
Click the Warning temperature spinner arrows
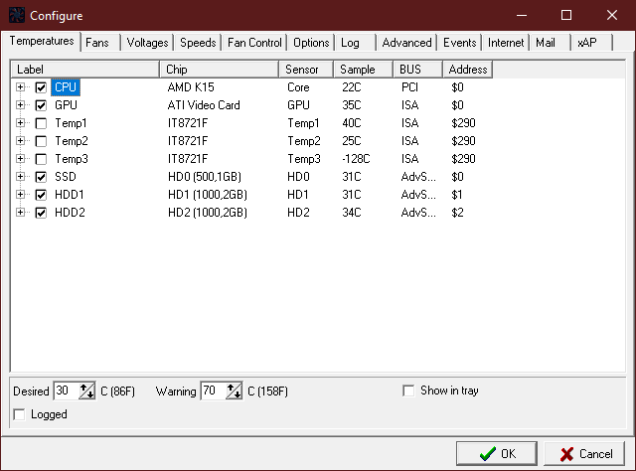235,392
